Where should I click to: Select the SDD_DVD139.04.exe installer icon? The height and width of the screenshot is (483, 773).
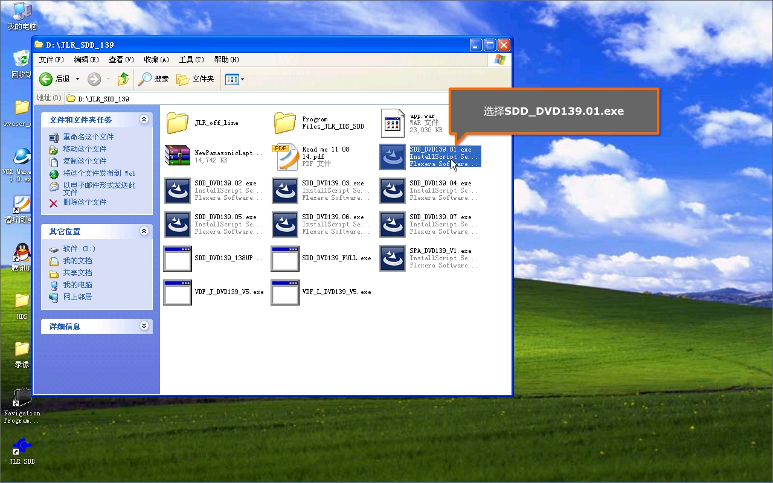393,191
